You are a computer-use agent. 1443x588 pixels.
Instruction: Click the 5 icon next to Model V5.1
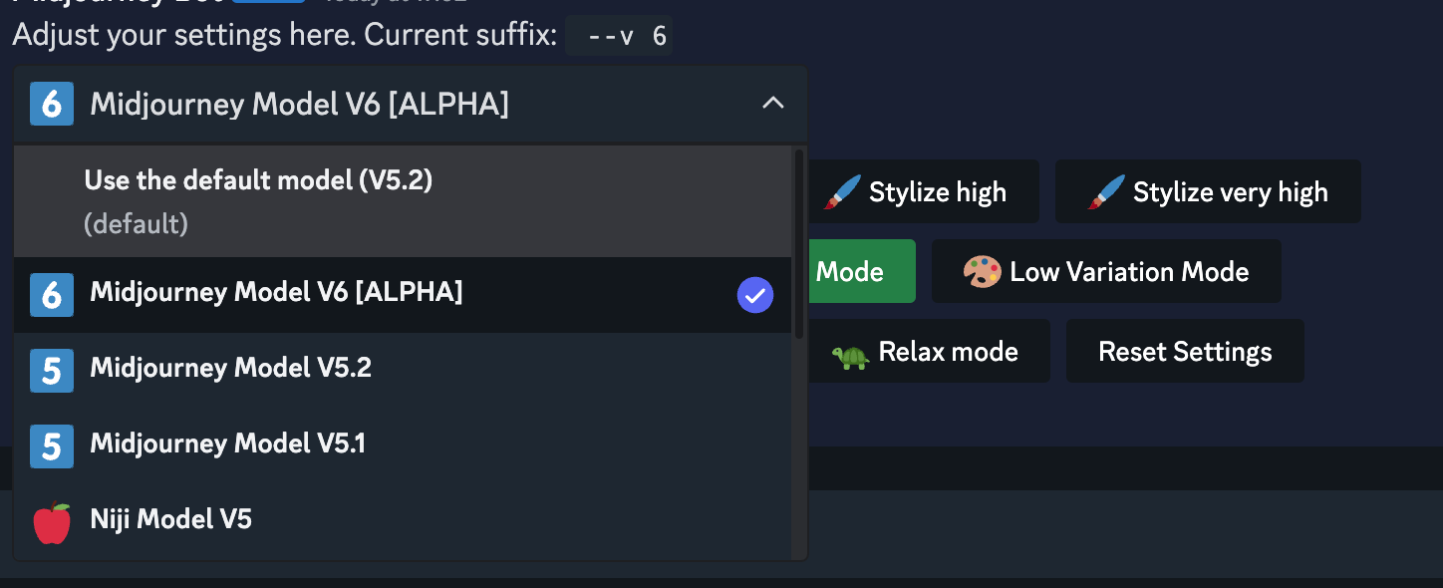(x=52, y=446)
